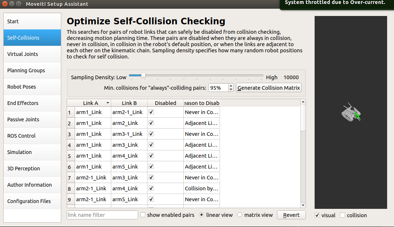Screen dimensions: 394x227
Task: Open Configuration Files page
Action: pos(32,201)
